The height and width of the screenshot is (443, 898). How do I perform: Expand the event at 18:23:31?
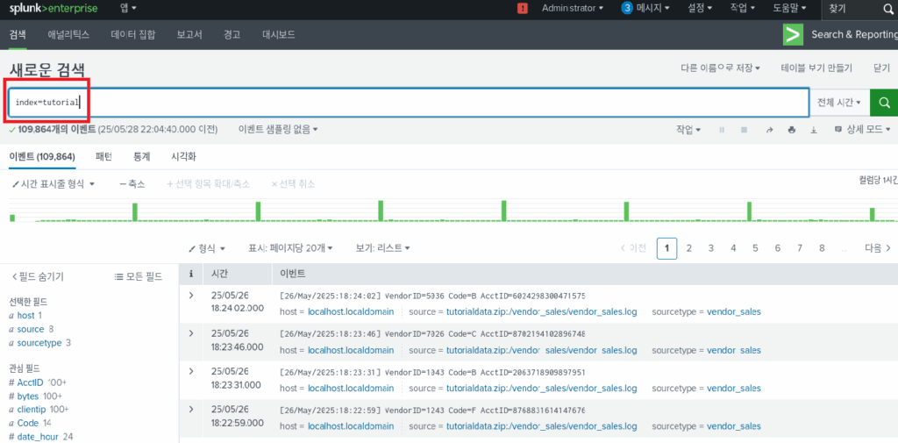pos(191,371)
